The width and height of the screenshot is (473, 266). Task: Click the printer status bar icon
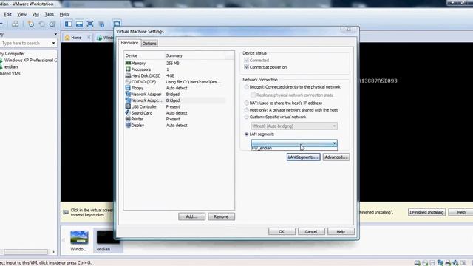click(449, 263)
